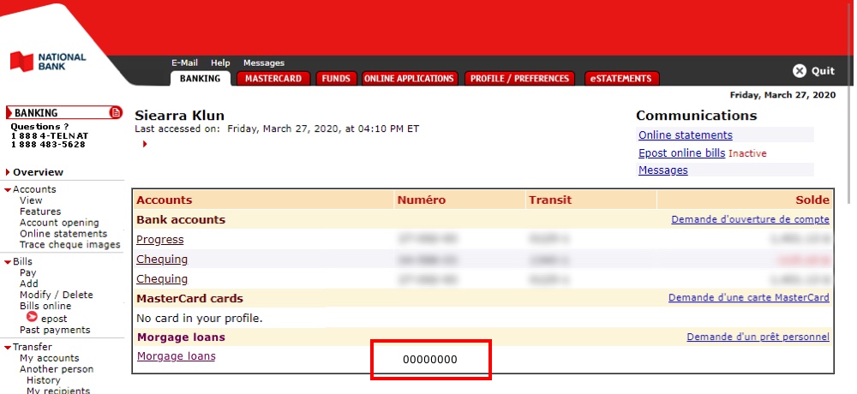Image resolution: width=857 pixels, height=394 pixels.
Task: Click the document icon on the BANKING header
Action: [x=116, y=112]
